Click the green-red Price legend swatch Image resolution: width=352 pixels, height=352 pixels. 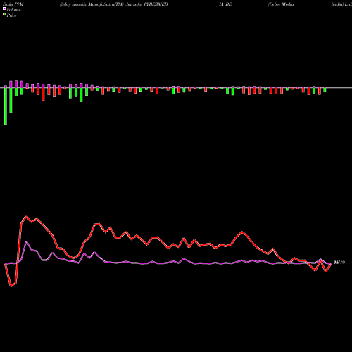tap(4, 15)
